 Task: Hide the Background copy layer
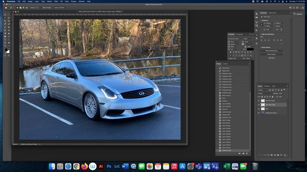tap(259, 113)
